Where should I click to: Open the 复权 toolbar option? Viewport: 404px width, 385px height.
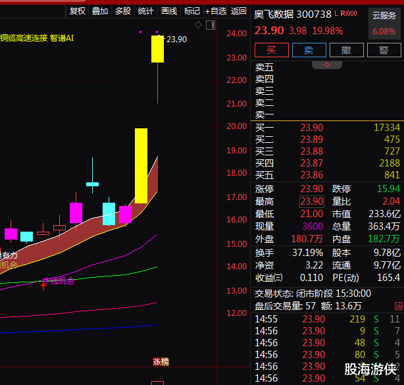pos(77,11)
